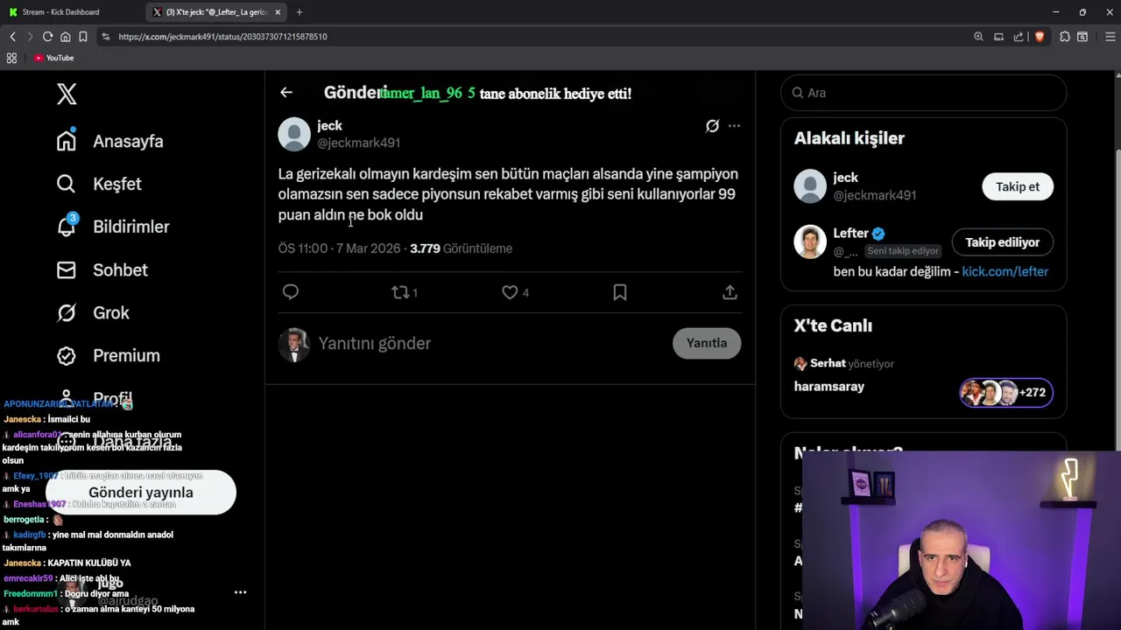Open the kick.com/lefter link
The height and width of the screenshot is (630, 1121).
[x=1005, y=271]
